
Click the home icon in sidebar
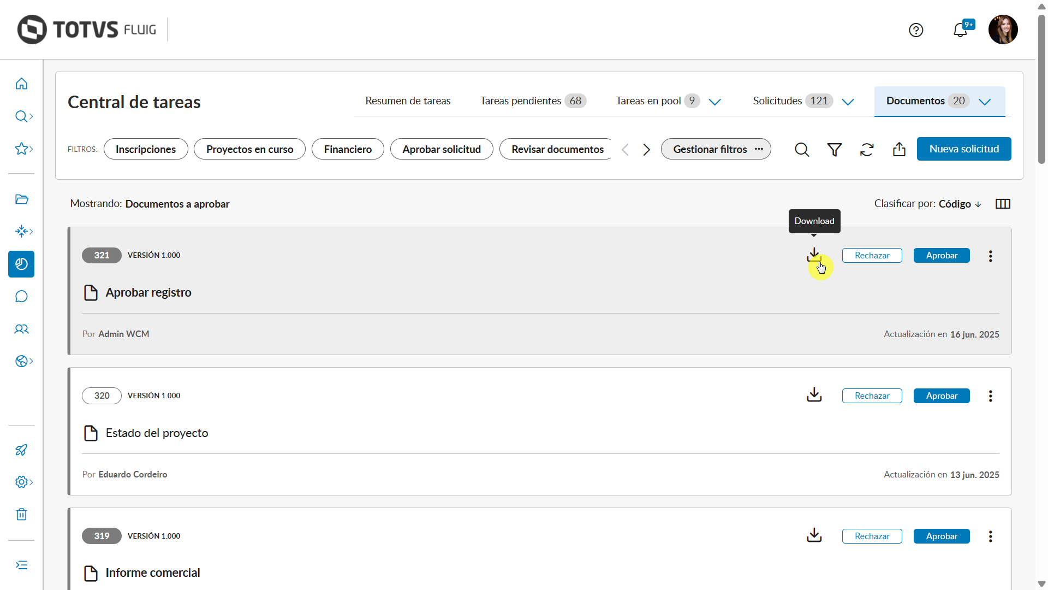[21, 84]
